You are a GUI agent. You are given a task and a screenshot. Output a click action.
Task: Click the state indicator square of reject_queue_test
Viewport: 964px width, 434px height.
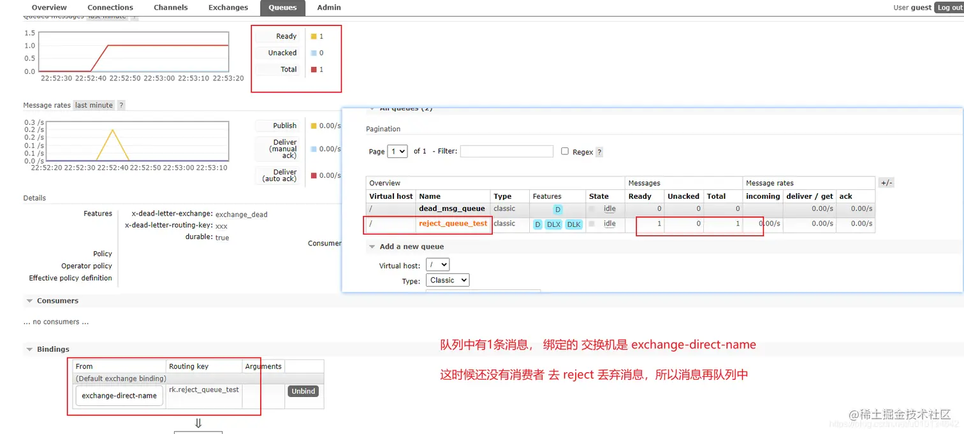(x=592, y=224)
